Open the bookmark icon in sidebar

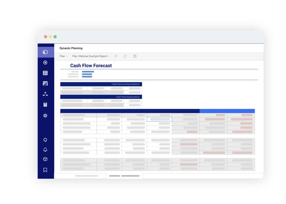point(45,170)
